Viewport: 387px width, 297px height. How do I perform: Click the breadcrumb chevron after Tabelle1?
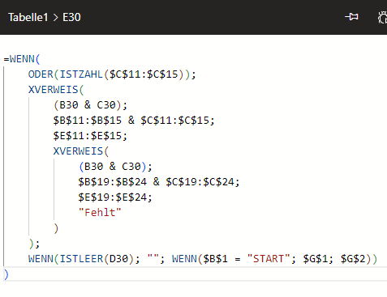(x=55, y=18)
